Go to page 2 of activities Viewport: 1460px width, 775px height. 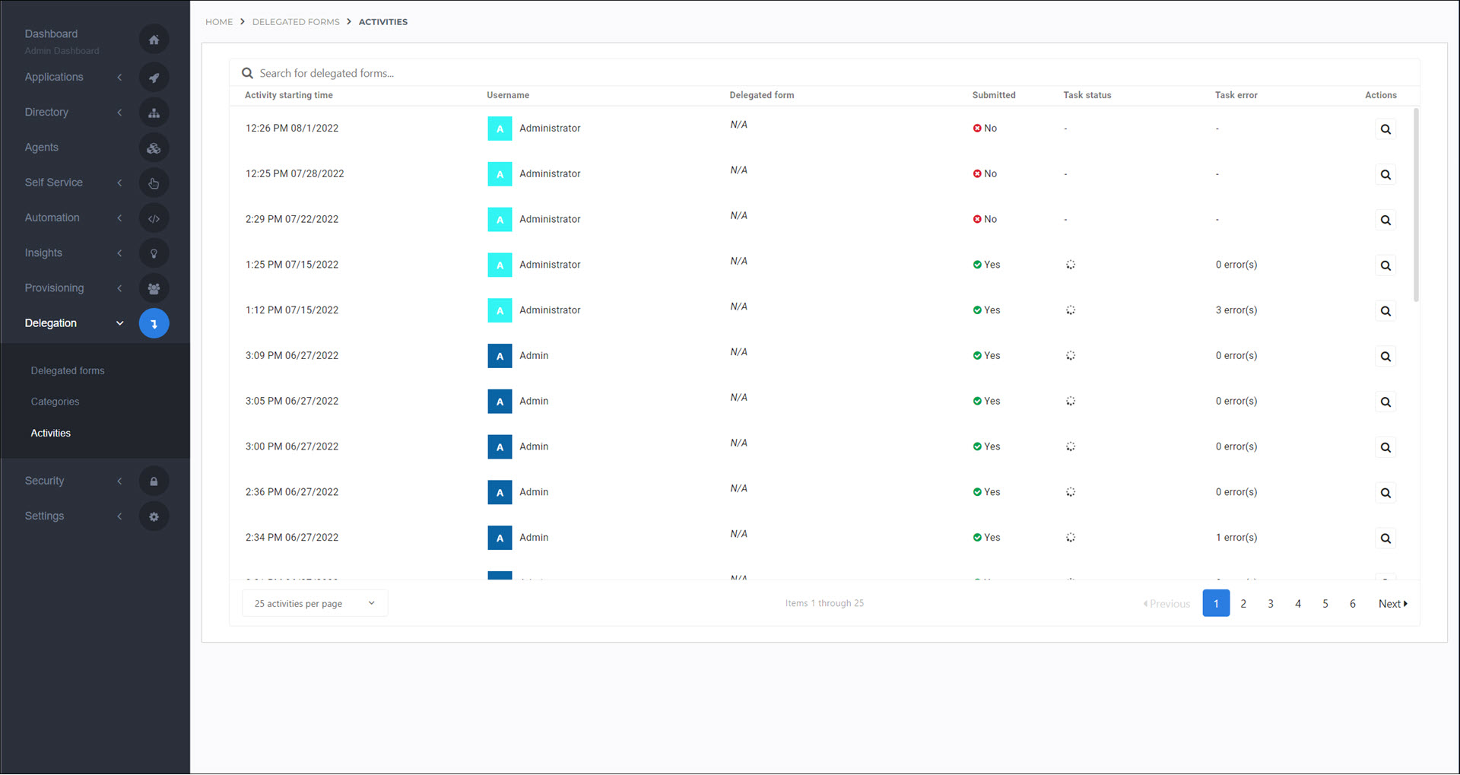coord(1243,604)
